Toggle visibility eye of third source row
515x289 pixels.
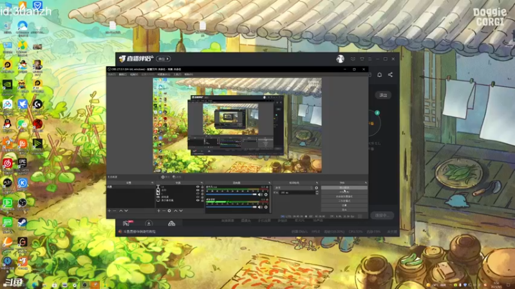point(198,193)
